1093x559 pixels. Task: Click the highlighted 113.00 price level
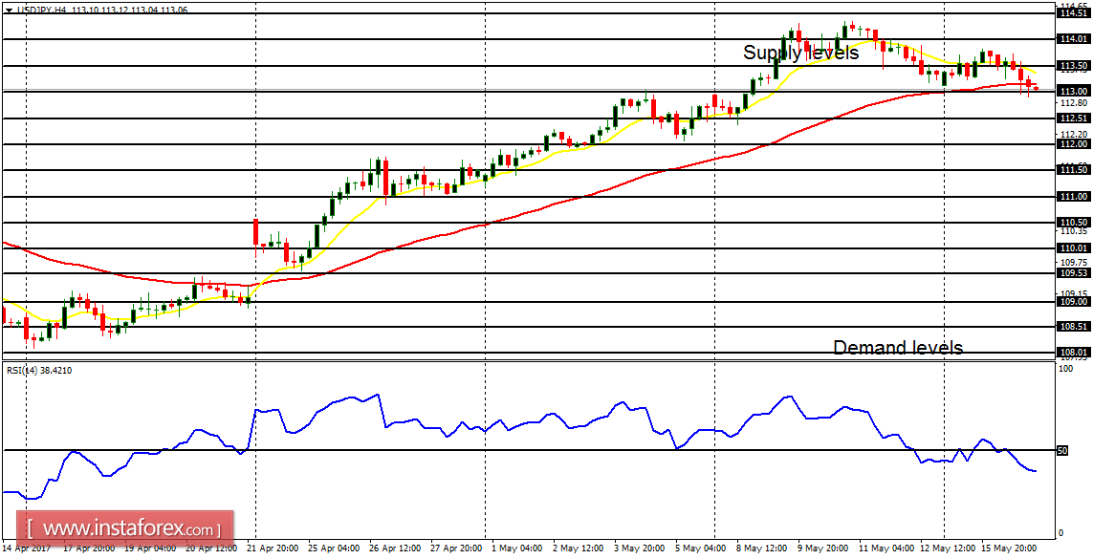[x=1076, y=91]
